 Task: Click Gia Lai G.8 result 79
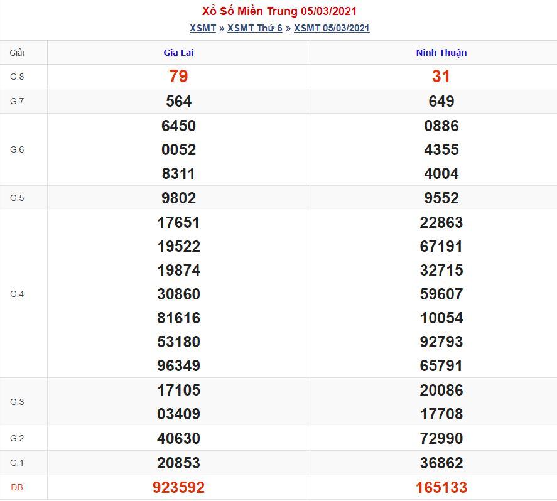pyautogui.click(x=178, y=77)
